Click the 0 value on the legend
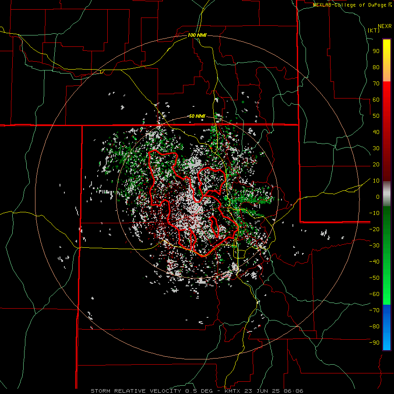Screen dimensions: 394x394 click(378, 197)
